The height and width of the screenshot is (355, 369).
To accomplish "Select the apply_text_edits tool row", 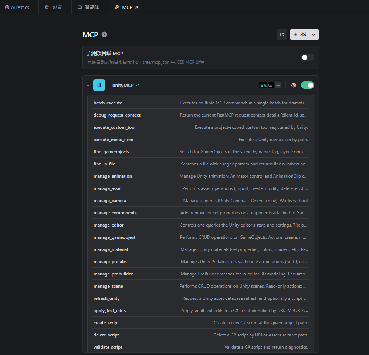I will coord(200,311).
